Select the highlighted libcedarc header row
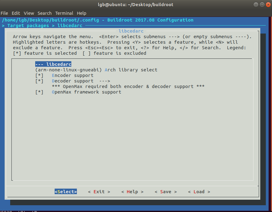Screen dimensions: 272x212 click(x=53, y=64)
